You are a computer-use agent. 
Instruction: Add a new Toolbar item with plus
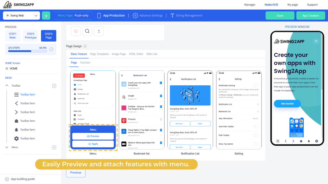(54, 86)
